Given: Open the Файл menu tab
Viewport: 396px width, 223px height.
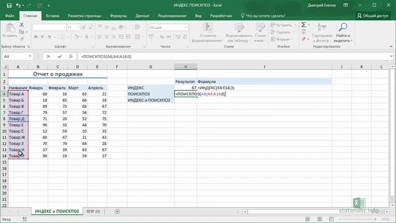Looking at the screenshot, I should (10, 15).
